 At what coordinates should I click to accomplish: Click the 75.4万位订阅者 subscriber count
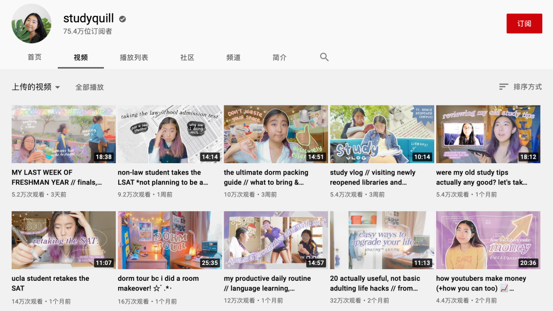click(x=88, y=31)
